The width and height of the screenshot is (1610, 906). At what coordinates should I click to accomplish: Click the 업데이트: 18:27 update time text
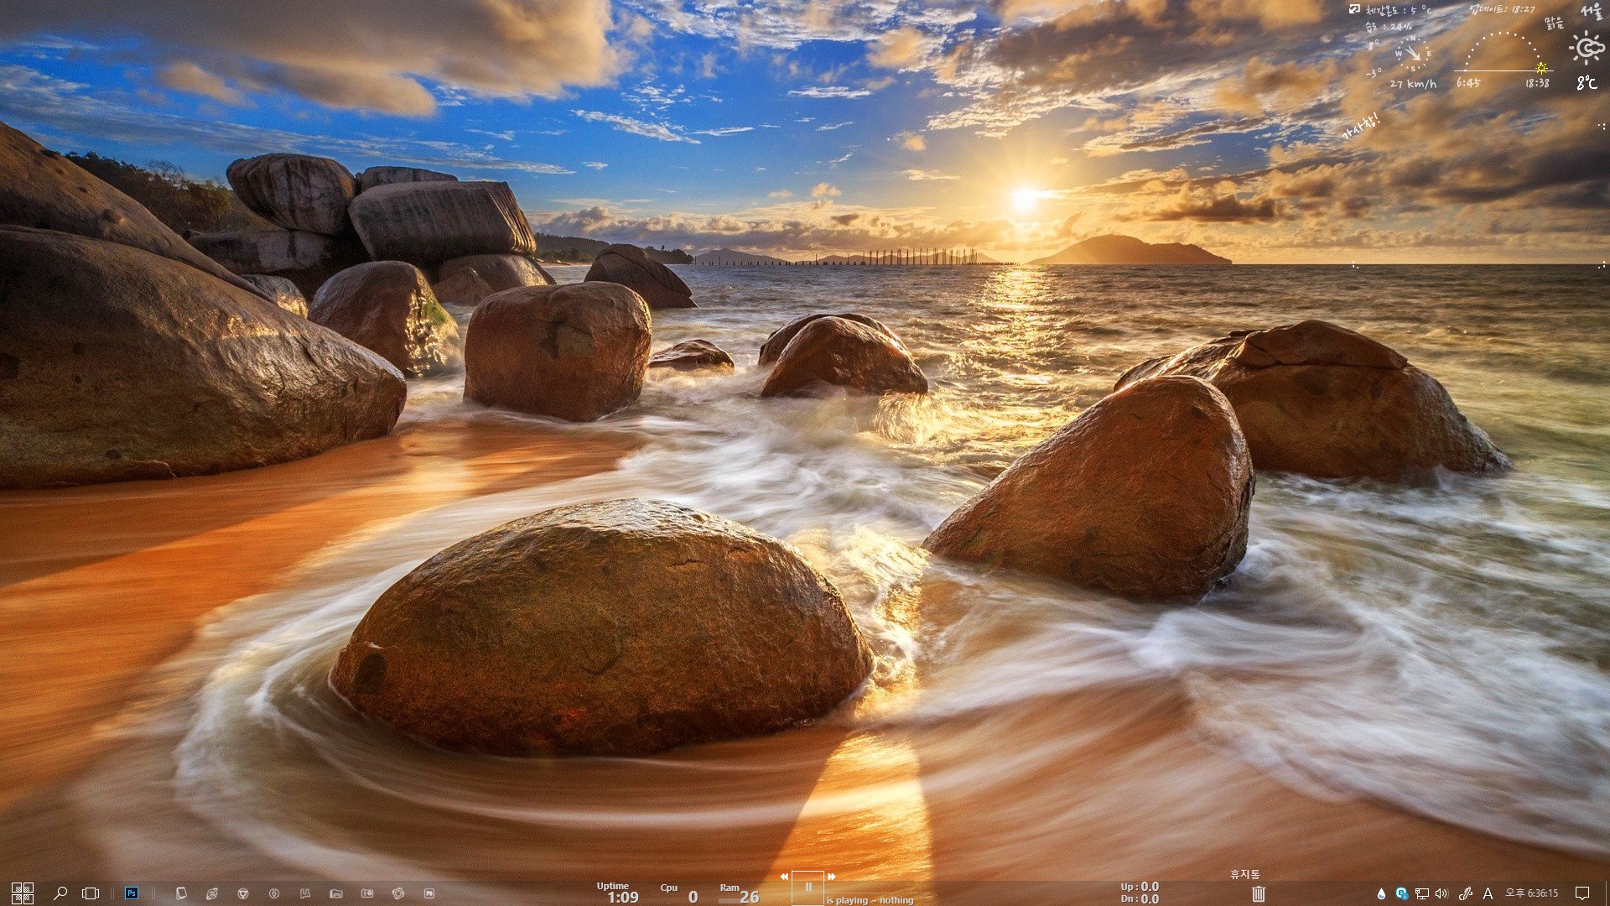tap(1502, 9)
